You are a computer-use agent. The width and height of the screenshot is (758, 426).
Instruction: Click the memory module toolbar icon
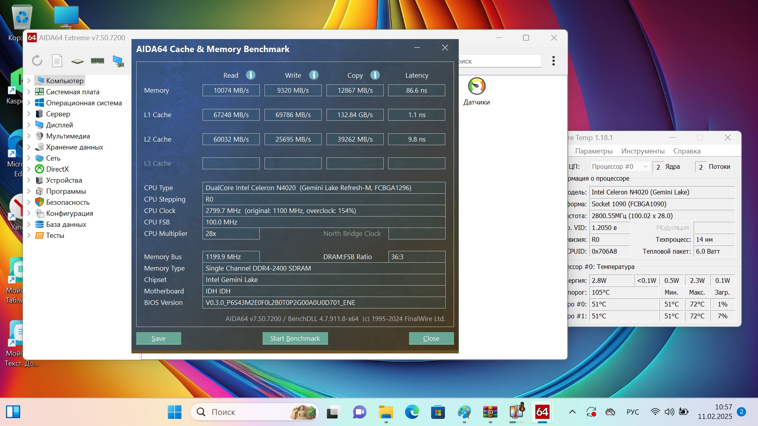point(98,61)
